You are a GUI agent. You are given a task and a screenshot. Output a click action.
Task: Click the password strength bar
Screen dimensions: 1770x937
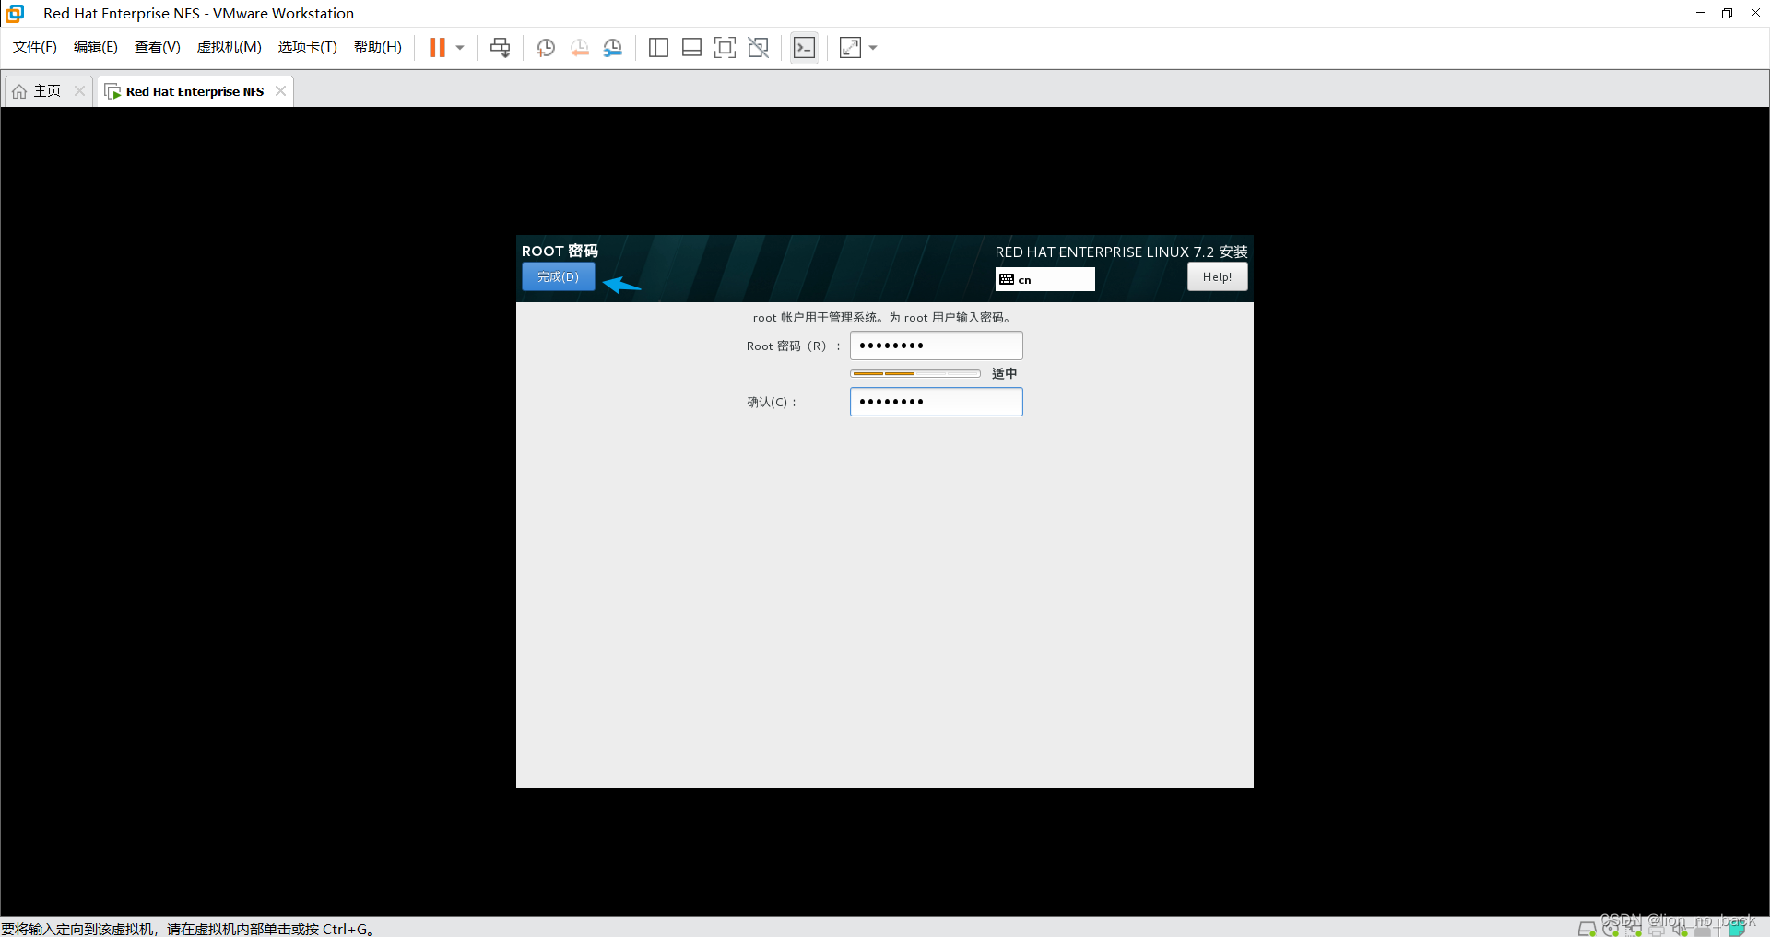(x=915, y=373)
